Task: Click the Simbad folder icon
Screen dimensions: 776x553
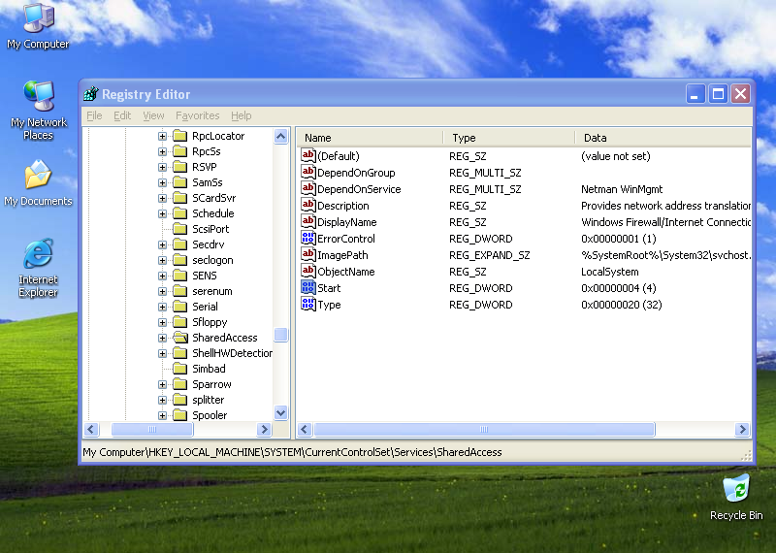Action: click(180, 369)
